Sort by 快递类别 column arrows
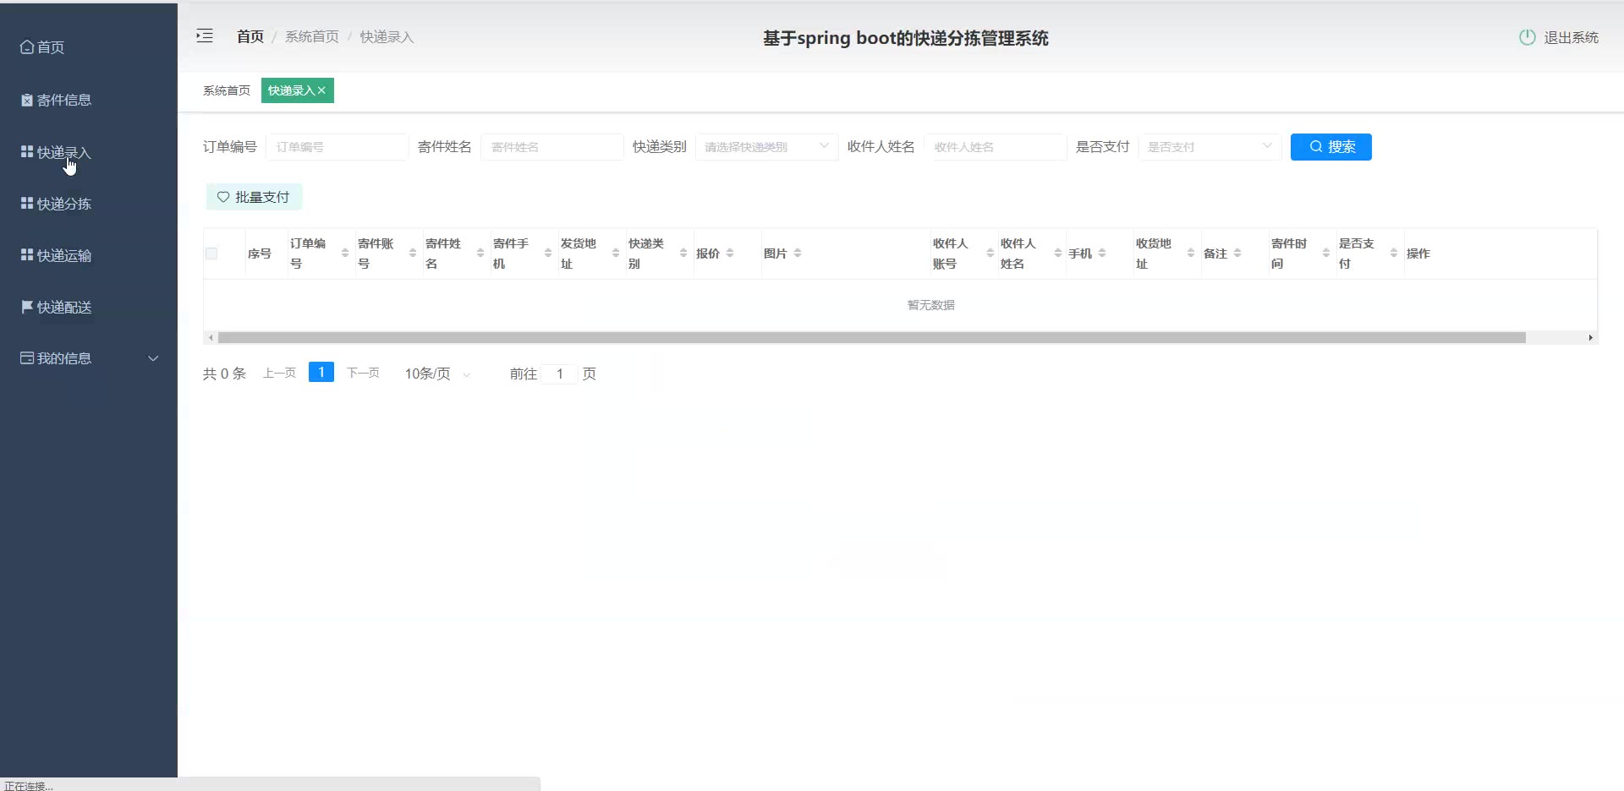 coord(683,254)
